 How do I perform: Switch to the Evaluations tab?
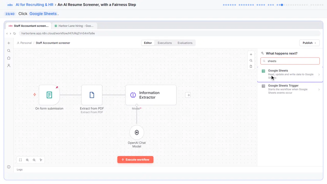[x=185, y=43]
